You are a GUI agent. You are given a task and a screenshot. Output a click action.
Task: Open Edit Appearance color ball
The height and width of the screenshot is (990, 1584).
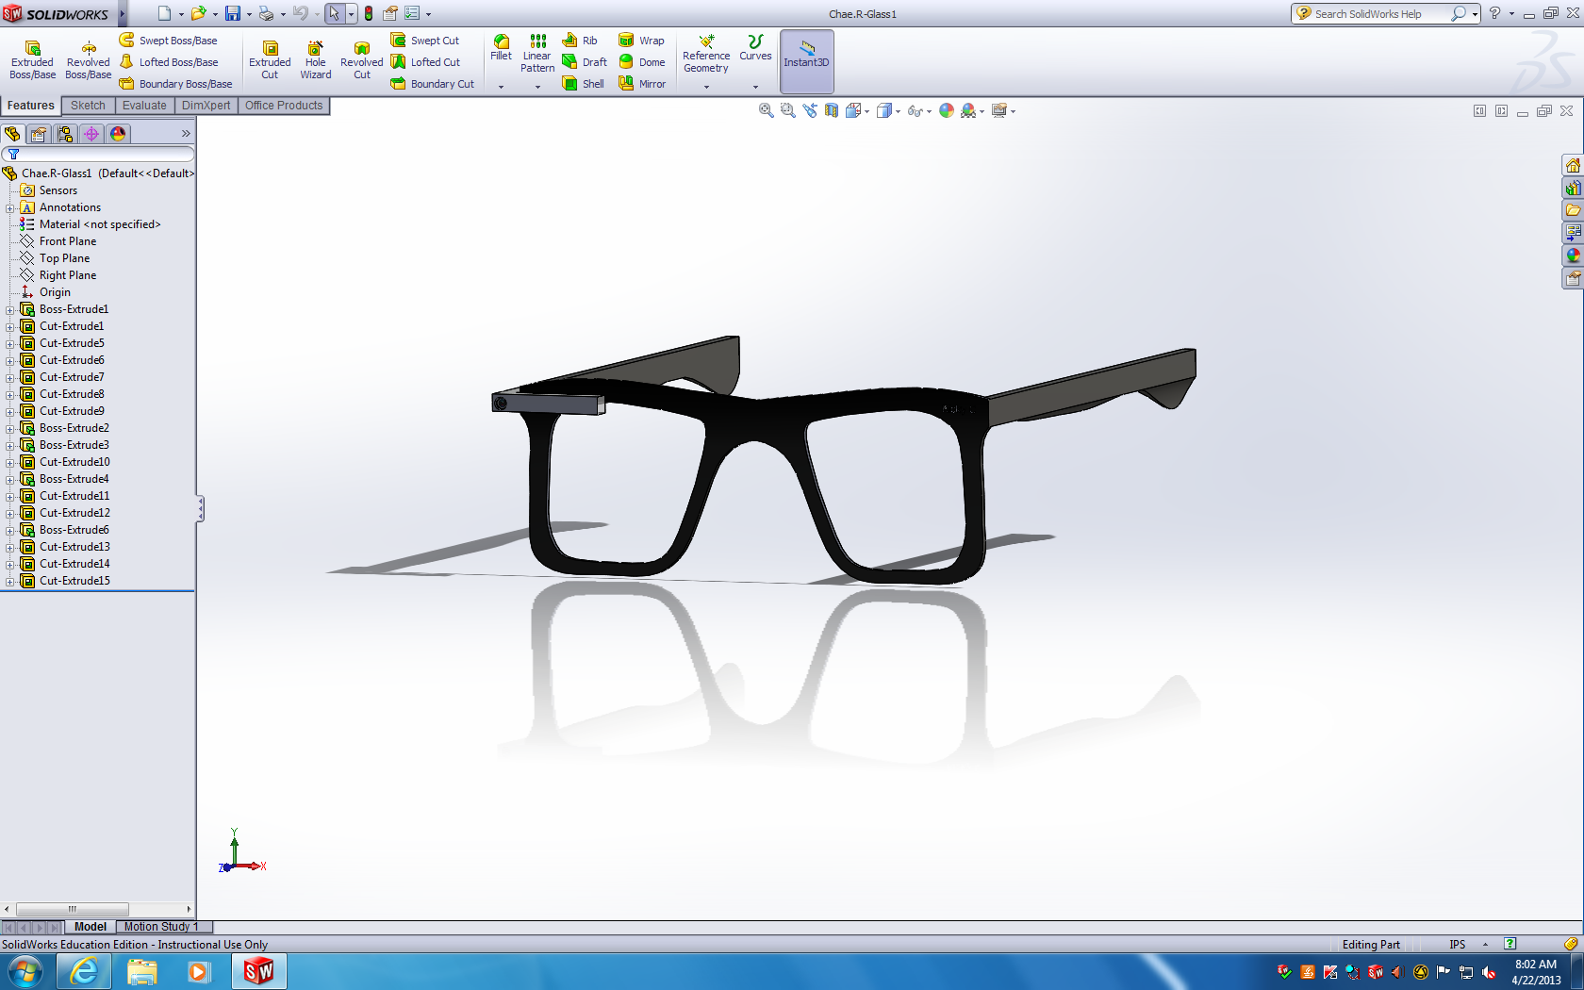pos(947,110)
